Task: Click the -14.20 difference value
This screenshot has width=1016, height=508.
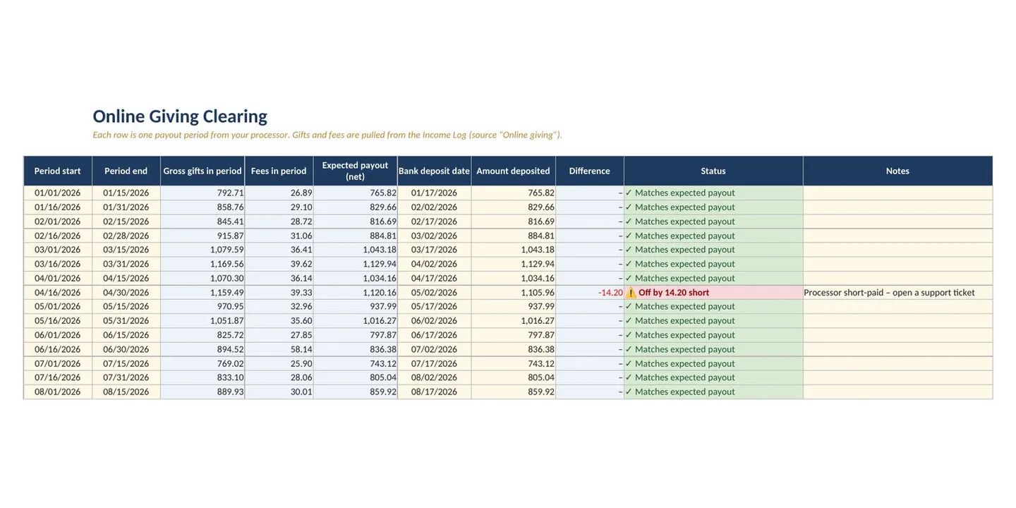Action: tap(610, 292)
